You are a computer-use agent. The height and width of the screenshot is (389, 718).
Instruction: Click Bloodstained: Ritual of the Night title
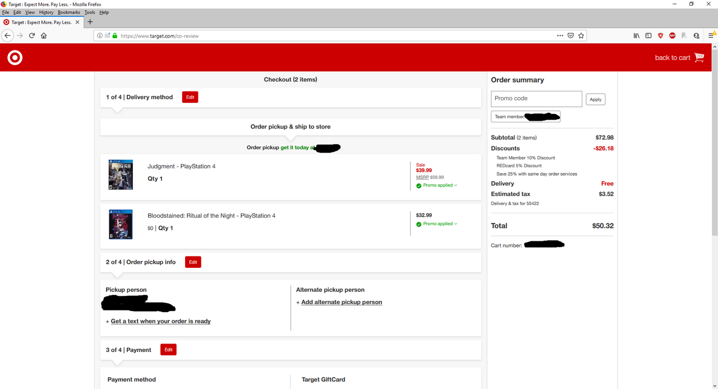211,216
